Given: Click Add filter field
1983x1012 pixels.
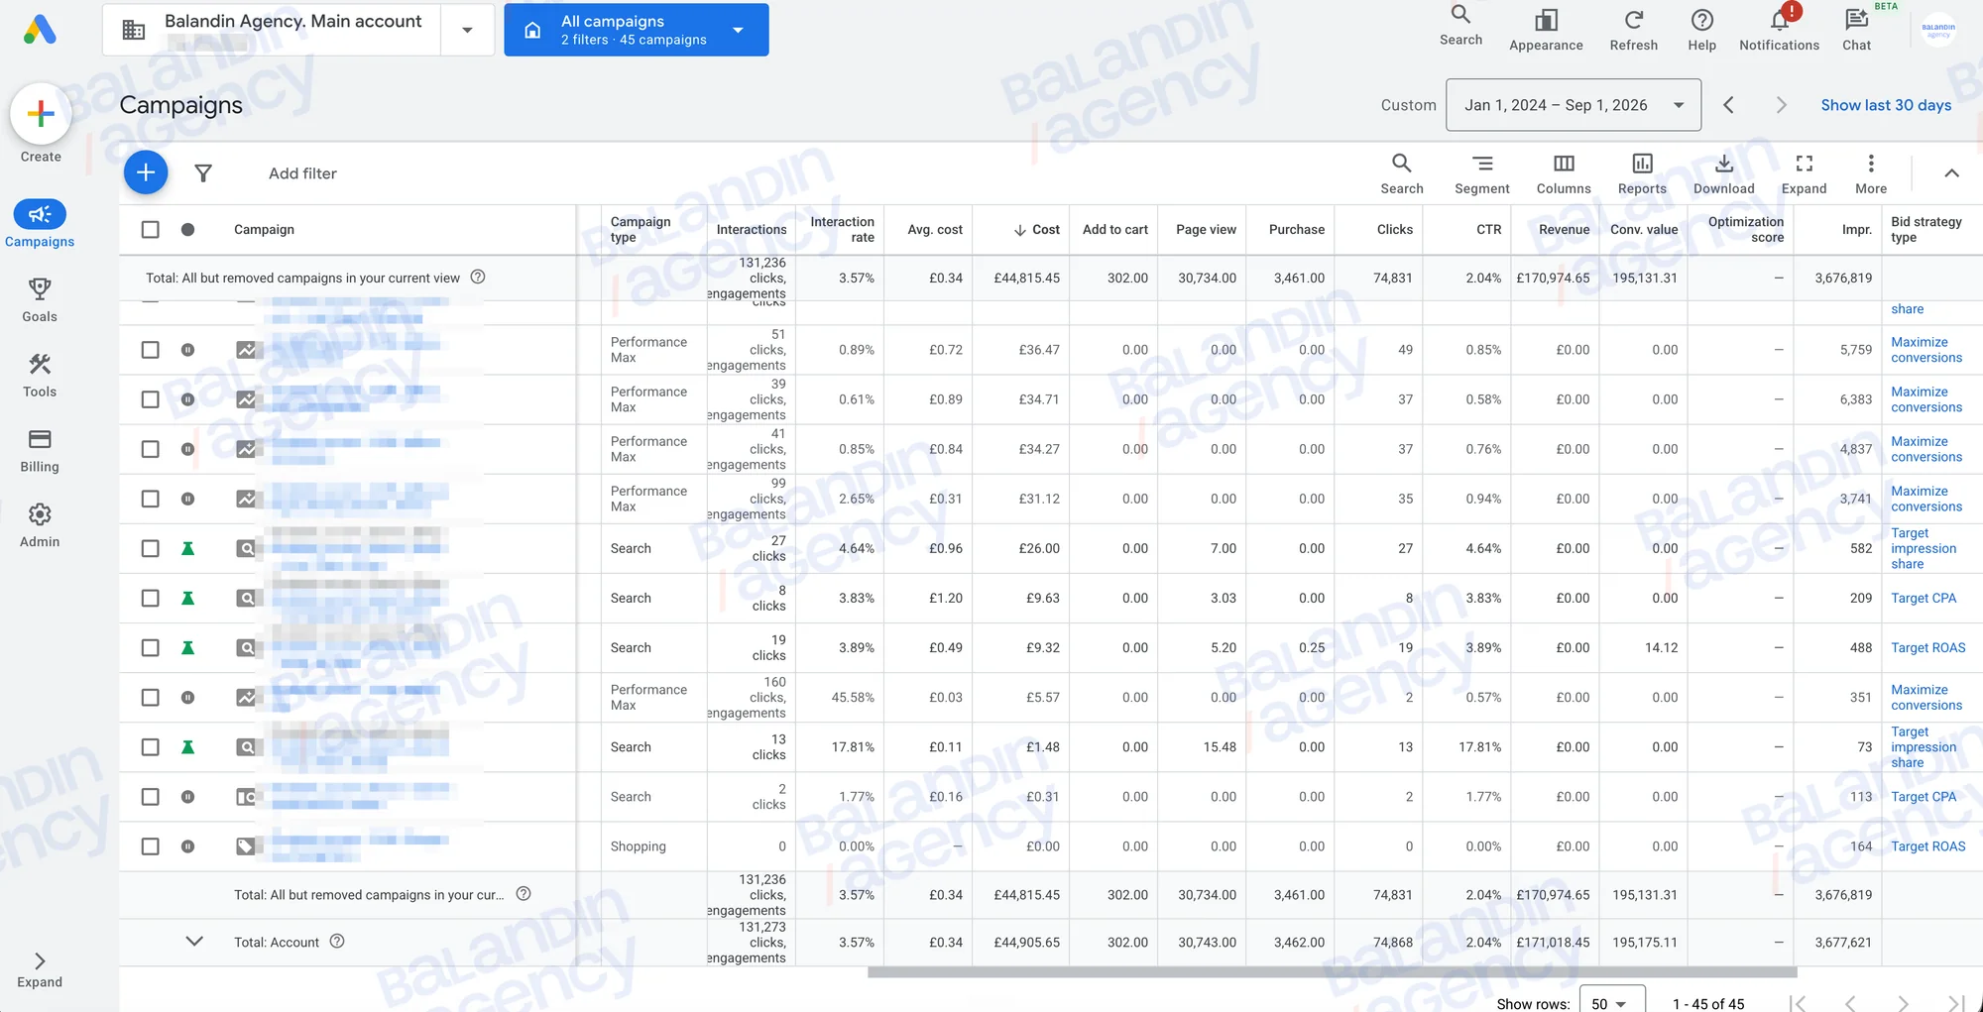Looking at the screenshot, I should tap(302, 173).
